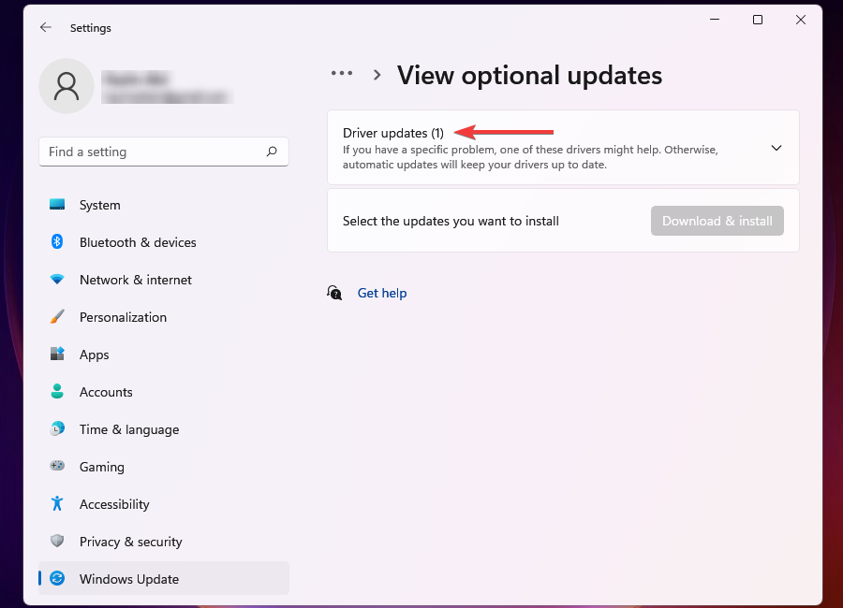The height and width of the screenshot is (608, 843).
Task: Click the search magnifier icon
Action: click(x=272, y=152)
